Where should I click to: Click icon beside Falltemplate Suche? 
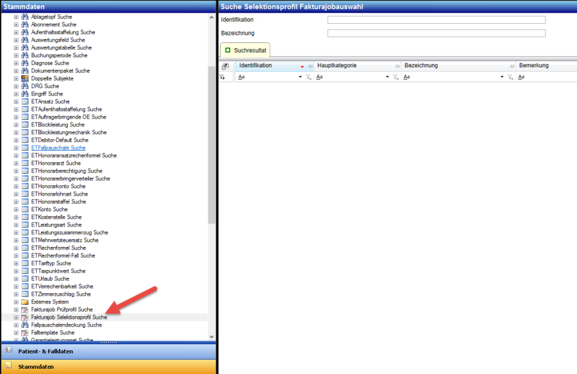click(x=24, y=333)
